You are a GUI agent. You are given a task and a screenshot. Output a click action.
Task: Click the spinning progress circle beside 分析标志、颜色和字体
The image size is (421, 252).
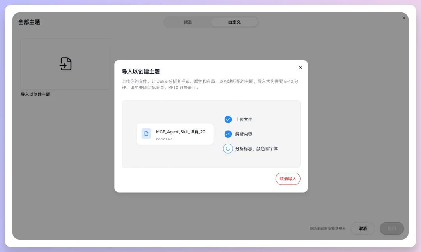click(x=228, y=148)
